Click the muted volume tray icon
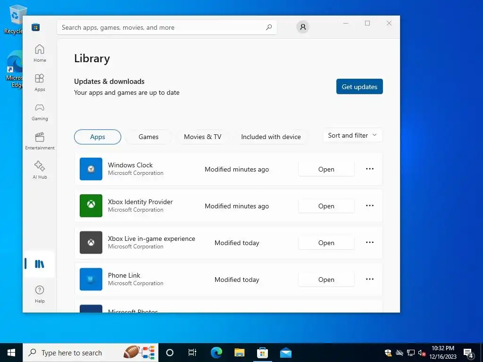This screenshot has width=483, height=362. (x=422, y=353)
